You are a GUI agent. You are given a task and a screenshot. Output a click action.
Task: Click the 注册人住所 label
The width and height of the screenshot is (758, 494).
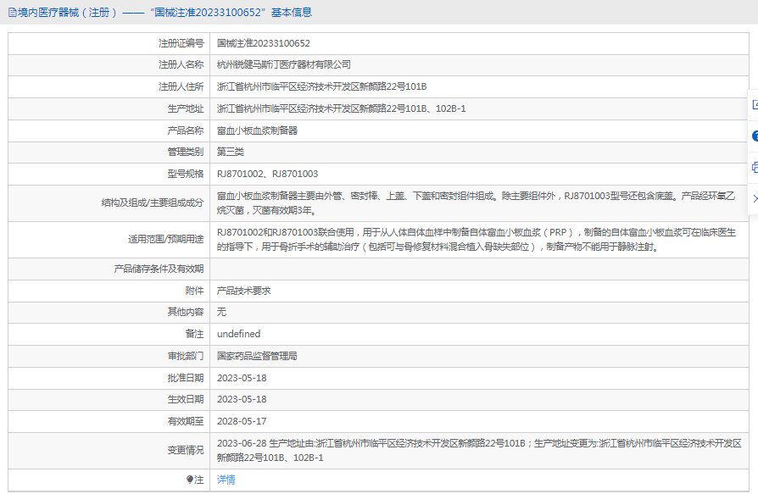(x=181, y=87)
